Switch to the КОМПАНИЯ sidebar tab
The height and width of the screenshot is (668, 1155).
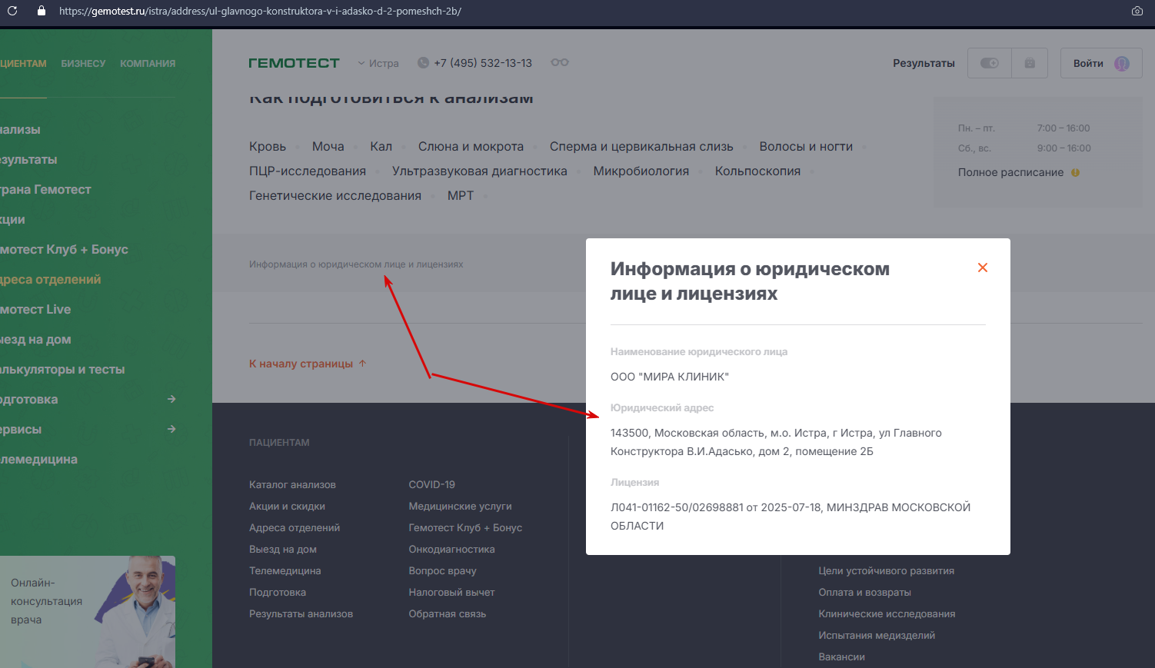coord(148,64)
